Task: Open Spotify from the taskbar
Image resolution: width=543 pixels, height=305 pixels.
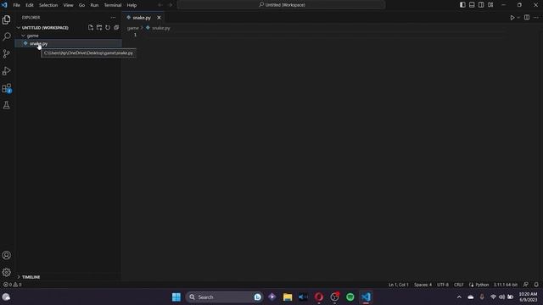Action: pos(350,297)
